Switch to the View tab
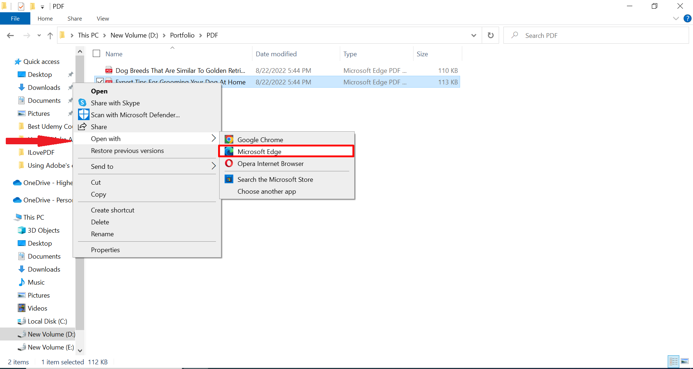 (x=103, y=18)
